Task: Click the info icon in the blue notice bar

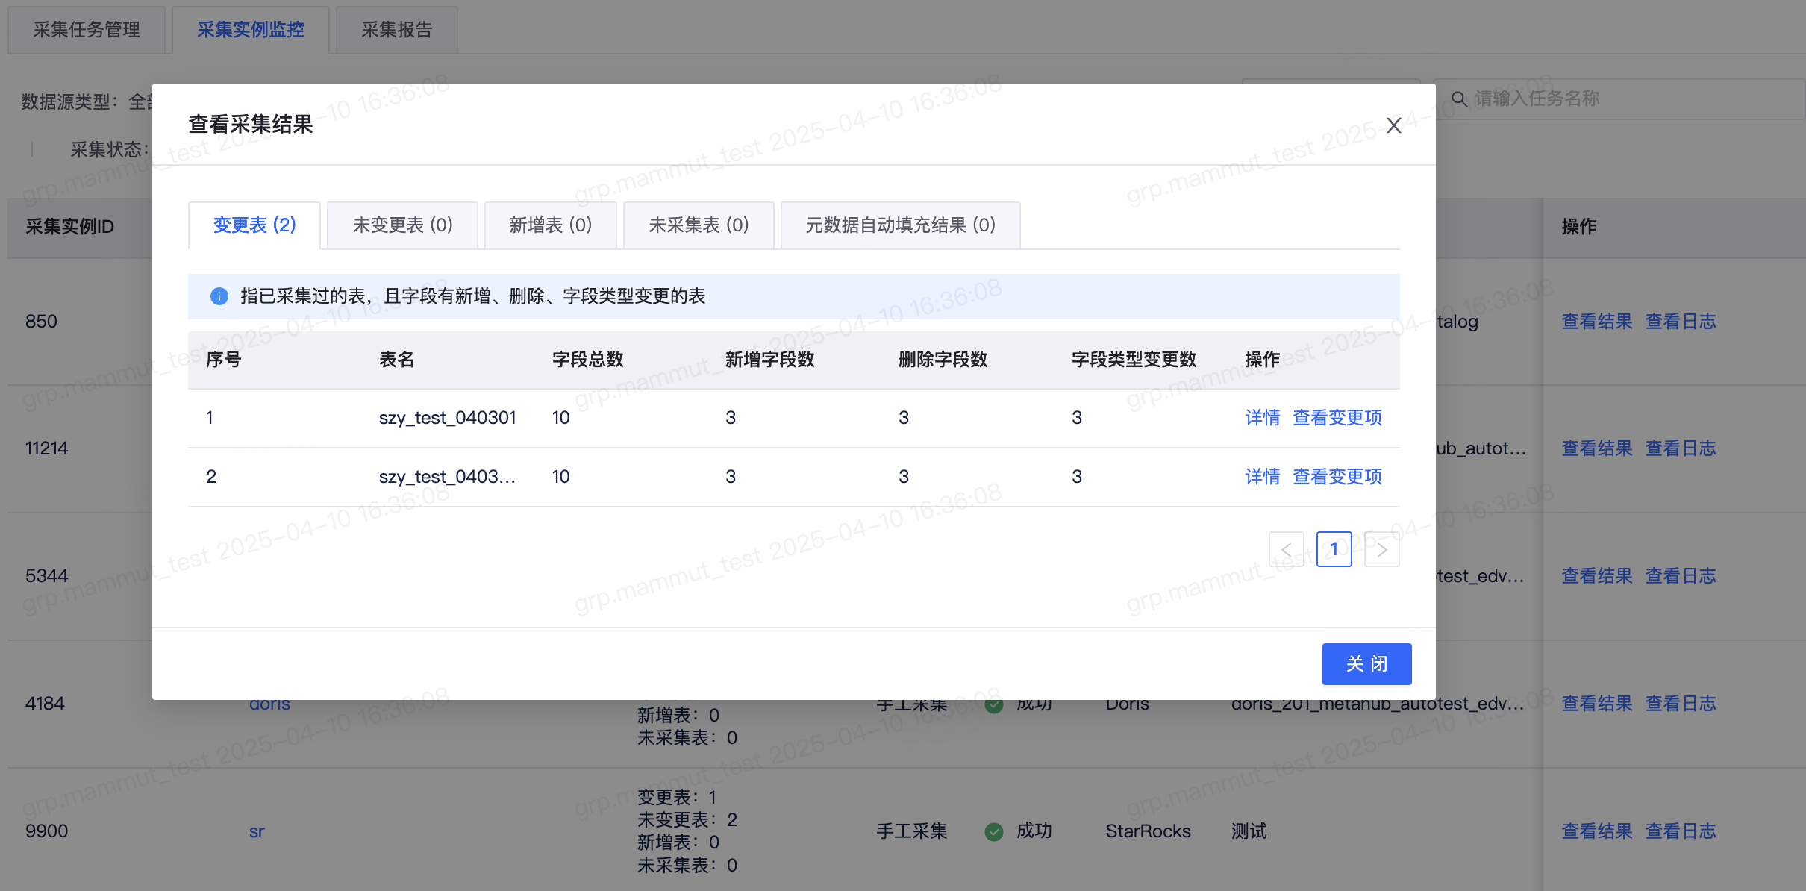Action: tap(219, 296)
